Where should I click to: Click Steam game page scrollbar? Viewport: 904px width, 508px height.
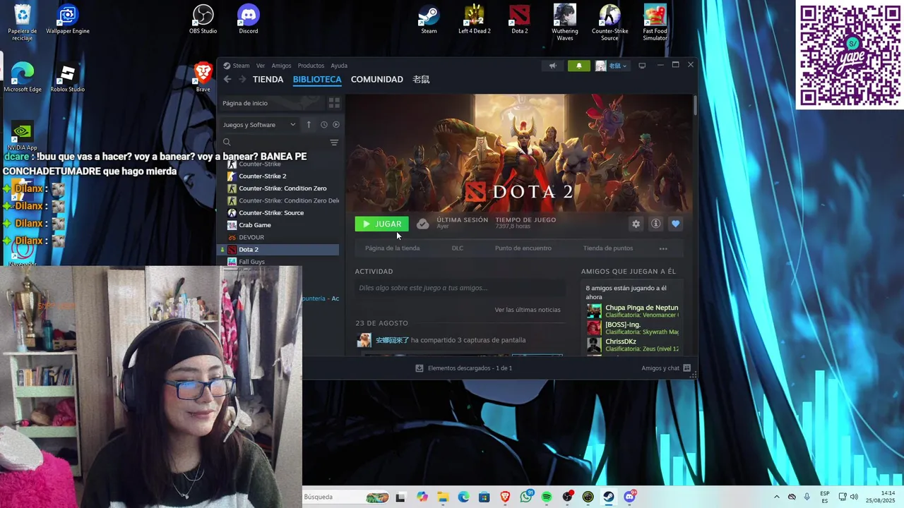(x=696, y=106)
